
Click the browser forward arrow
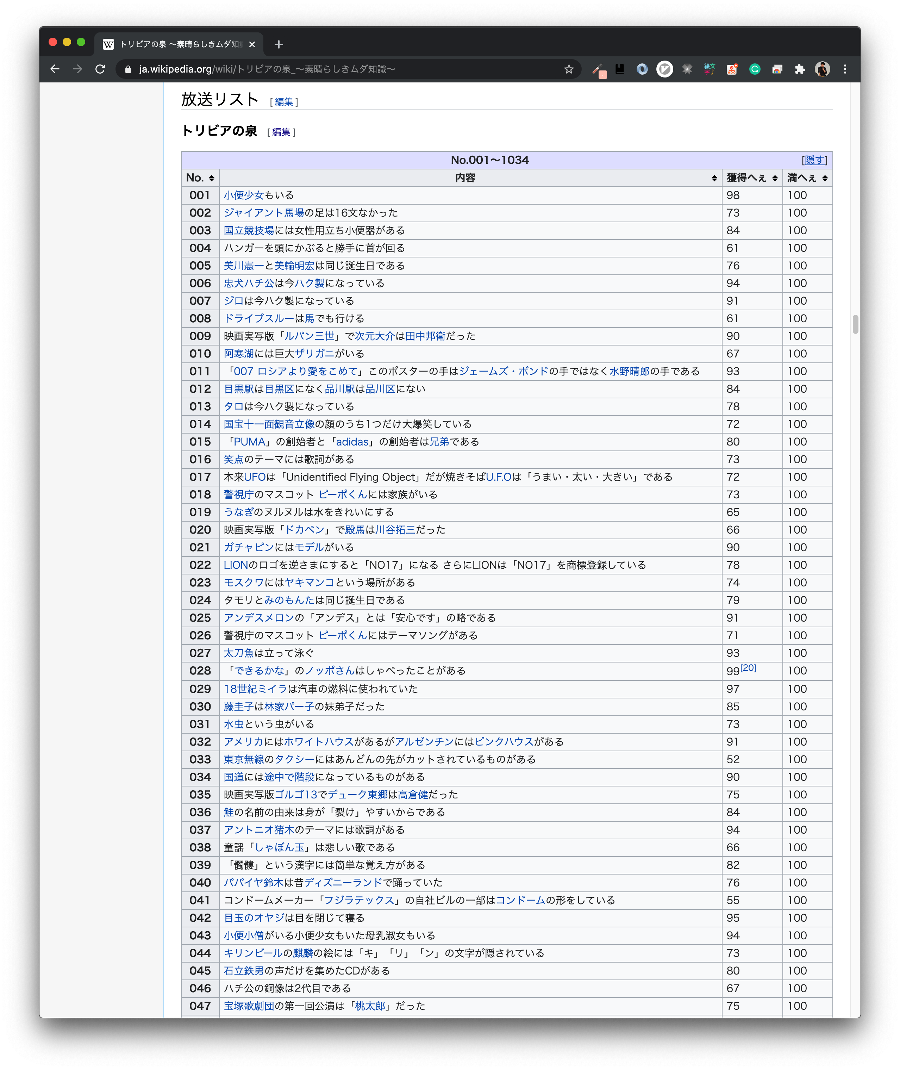[77, 69]
